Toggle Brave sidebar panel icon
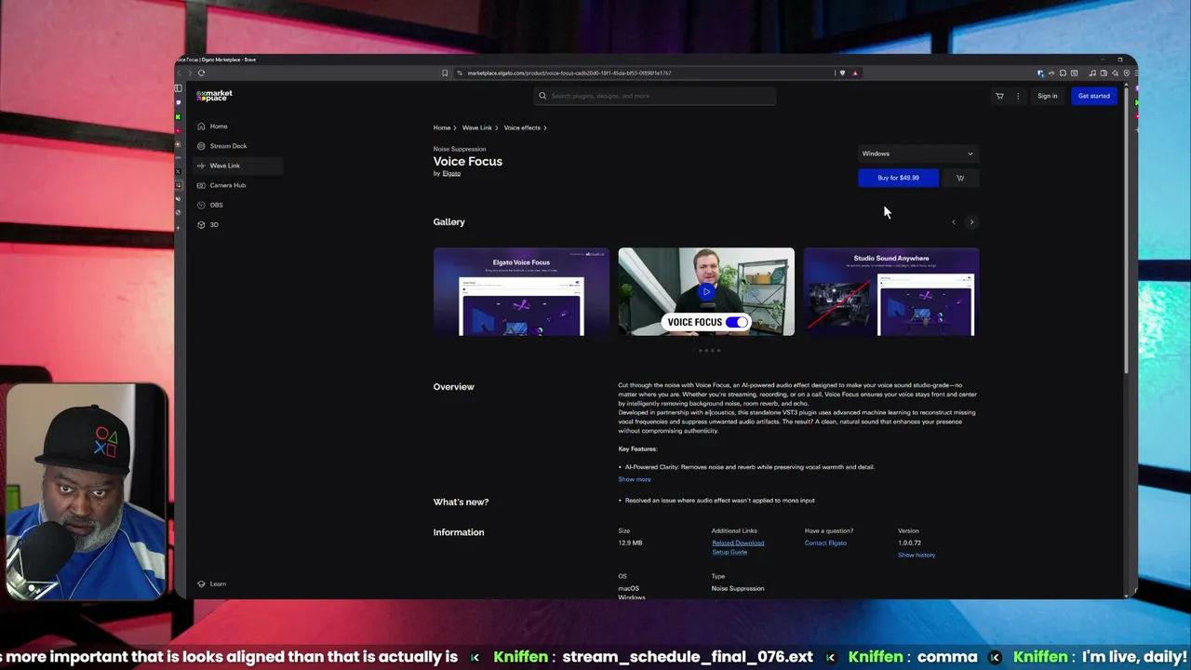The image size is (1191, 670). click(x=179, y=88)
